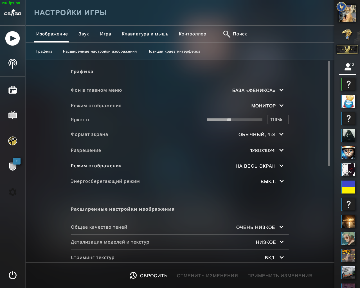Viewport: 360px width, 288px height.
Task: Expand the Формат экрана dropdown
Action: [x=261, y=134]
